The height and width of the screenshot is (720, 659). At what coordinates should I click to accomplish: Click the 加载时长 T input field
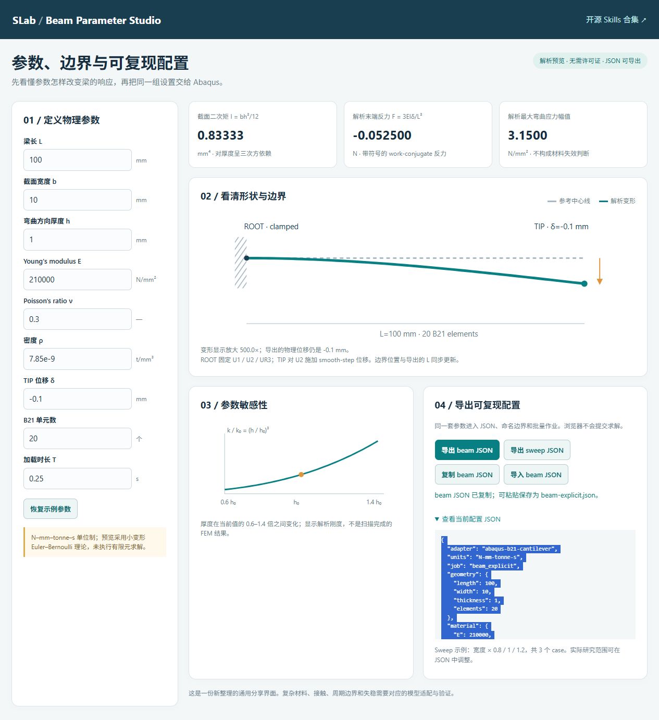point(78,478)
